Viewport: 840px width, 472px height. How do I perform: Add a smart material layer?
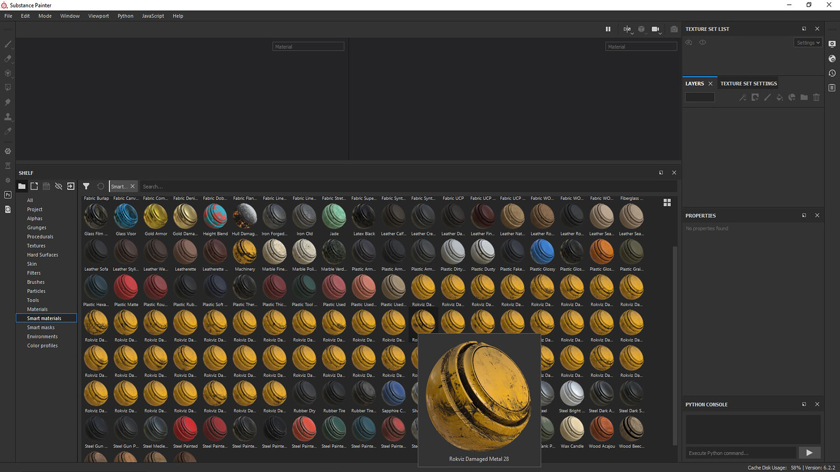792,97
